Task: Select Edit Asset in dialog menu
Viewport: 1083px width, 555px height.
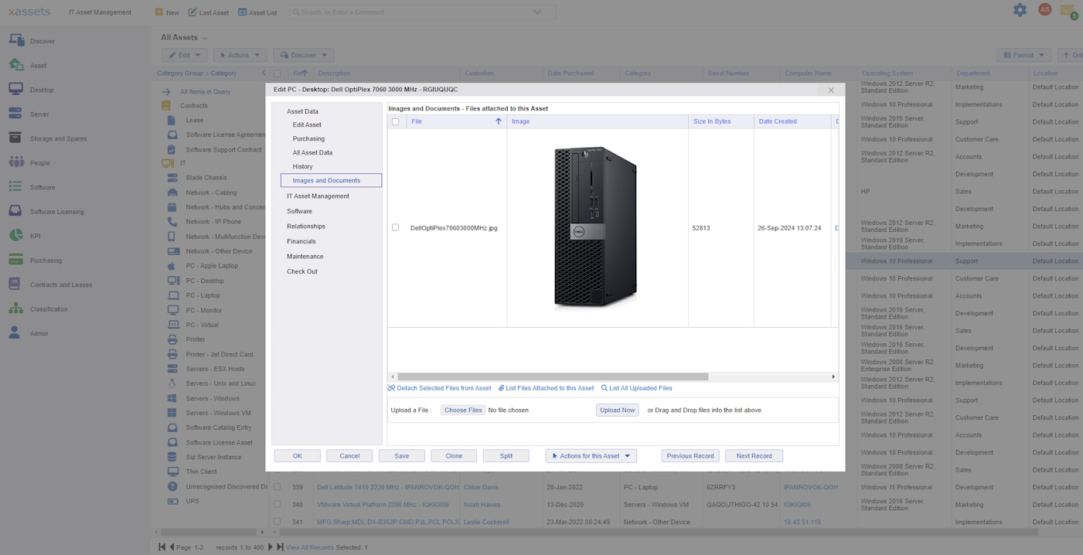Action: [307, 124]
